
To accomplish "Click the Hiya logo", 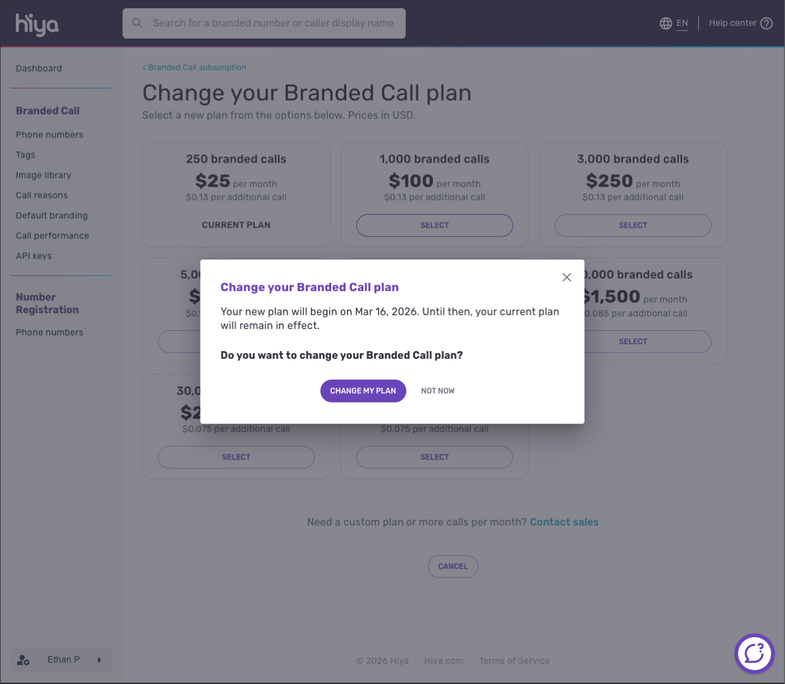I will (x=37, y=24).
